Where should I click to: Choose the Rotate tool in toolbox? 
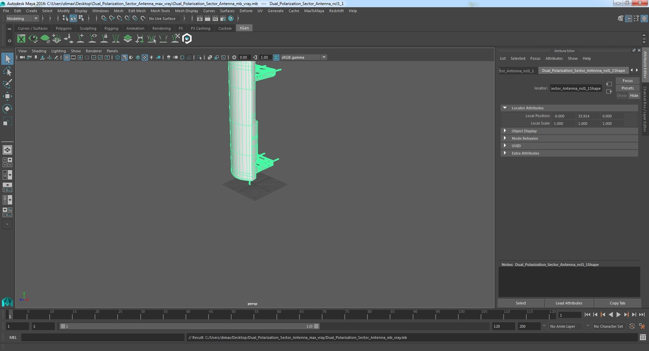tap(7, 109)
